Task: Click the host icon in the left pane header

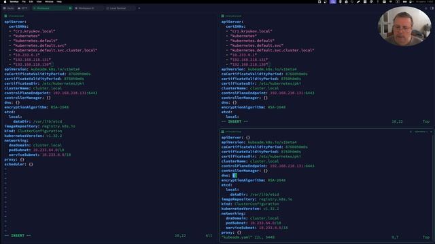Action: tap(5, 16)
